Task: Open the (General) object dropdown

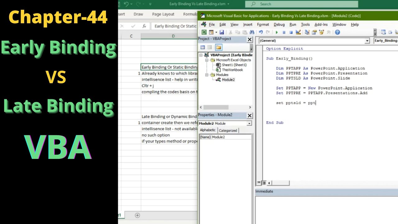Action: 367,41
